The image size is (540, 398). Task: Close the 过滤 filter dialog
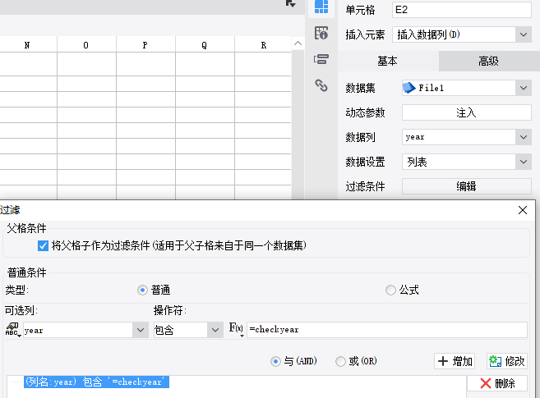pyautogui.click(x=523, y=210)
